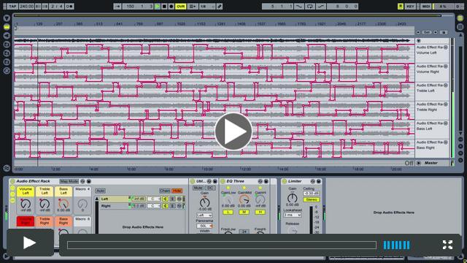The width and height of the screenshot is (467, 263).
Task: Toggle the computer MIDI keyboard button
Action: tap(401, 7)
